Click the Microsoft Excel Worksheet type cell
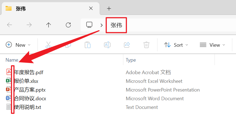 [x=154, y=81]
